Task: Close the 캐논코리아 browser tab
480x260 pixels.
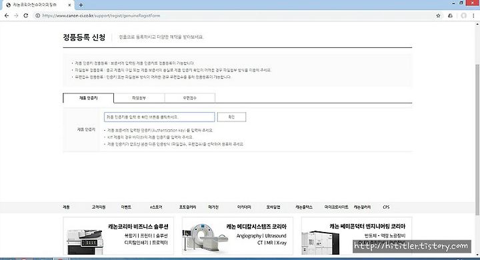Action: [69, 5]
